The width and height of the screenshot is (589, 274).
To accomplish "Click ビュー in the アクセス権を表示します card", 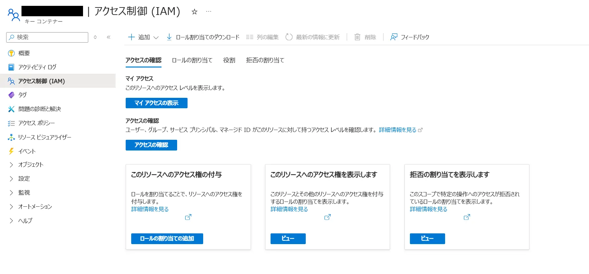I will click(288, 239).
